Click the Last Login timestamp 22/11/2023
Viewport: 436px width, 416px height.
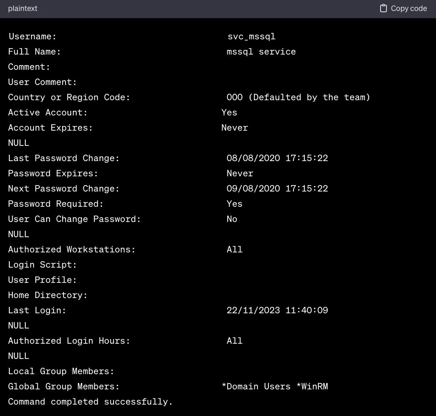(253, 310)
